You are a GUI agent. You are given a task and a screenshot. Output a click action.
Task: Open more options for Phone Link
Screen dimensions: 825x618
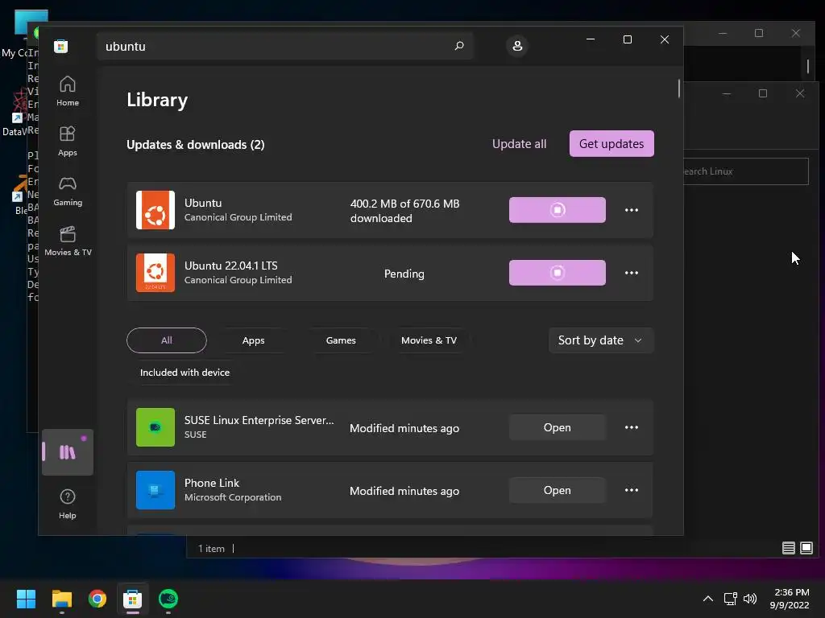click(x=632, y=490)
